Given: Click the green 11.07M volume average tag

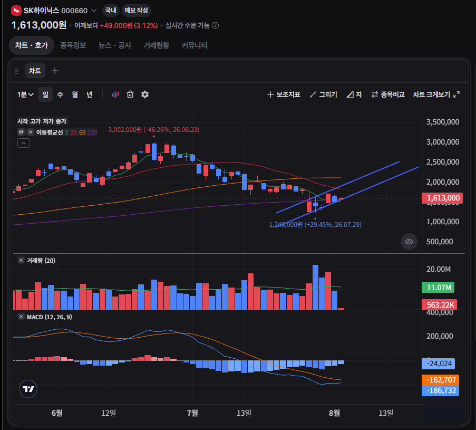Looking at the screenshot, I should pos(438,288).
